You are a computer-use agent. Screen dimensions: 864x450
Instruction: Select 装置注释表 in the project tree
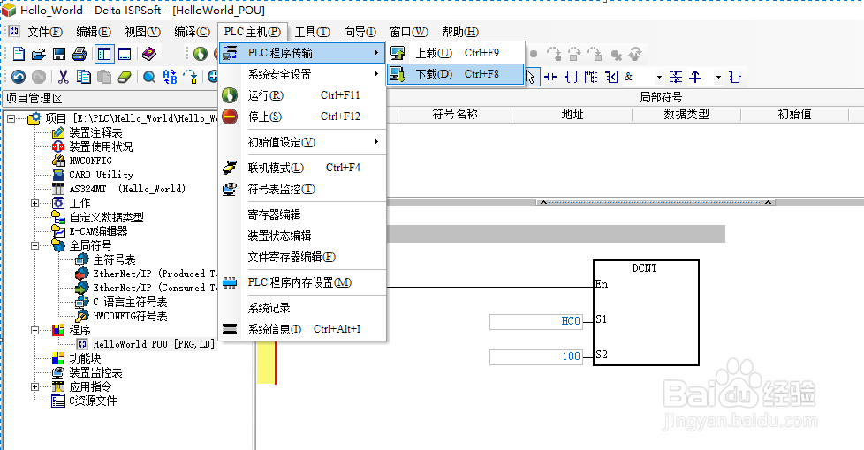point(95,132)
